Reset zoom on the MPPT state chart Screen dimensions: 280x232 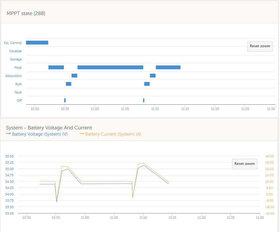260,46
